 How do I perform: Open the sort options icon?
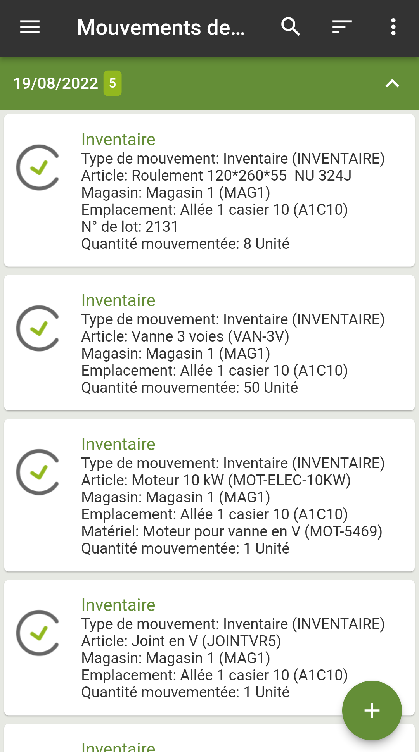[342, 27]
